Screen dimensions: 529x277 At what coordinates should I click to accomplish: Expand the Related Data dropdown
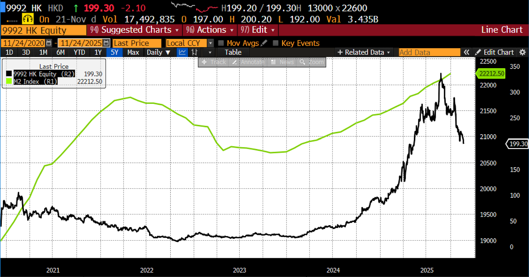pos(364,52)
